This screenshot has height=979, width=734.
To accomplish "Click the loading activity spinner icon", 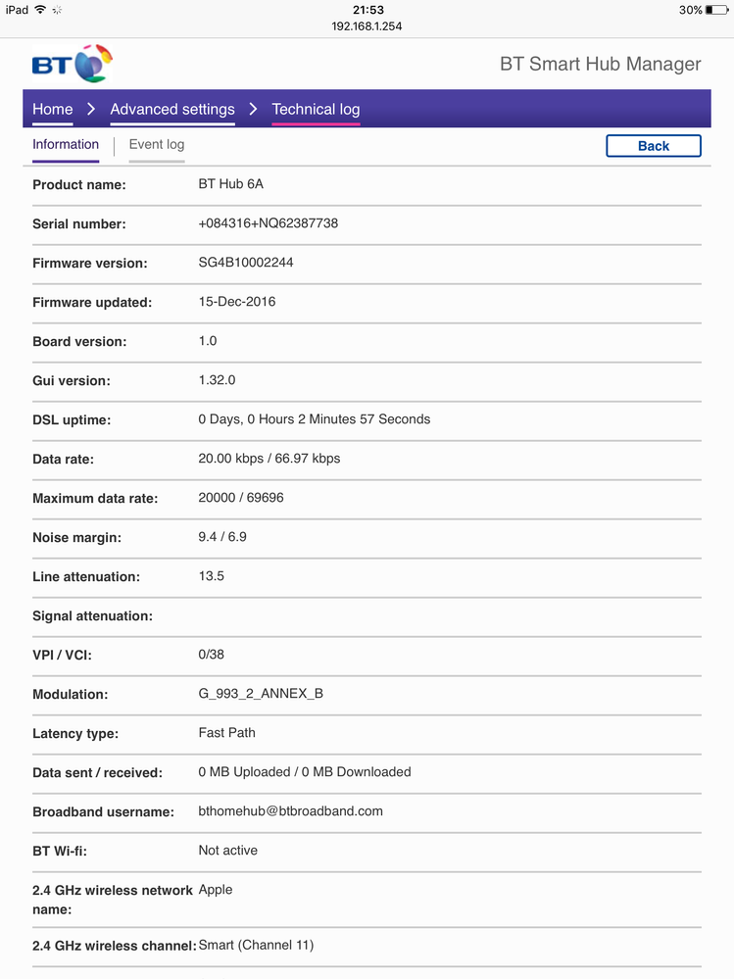I will pos(57,10).
